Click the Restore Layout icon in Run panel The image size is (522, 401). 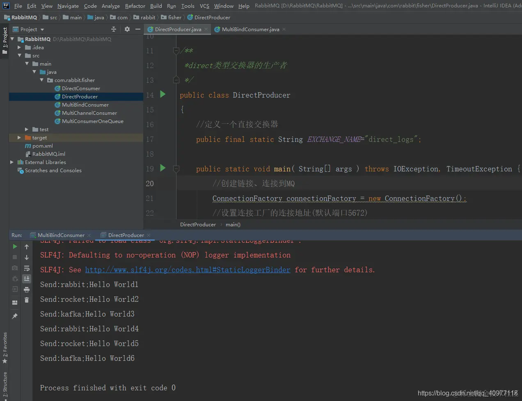click(x=15, y=303)
